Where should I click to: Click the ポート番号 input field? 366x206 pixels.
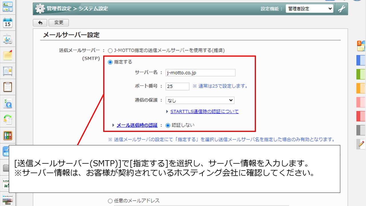click(178, 86)
